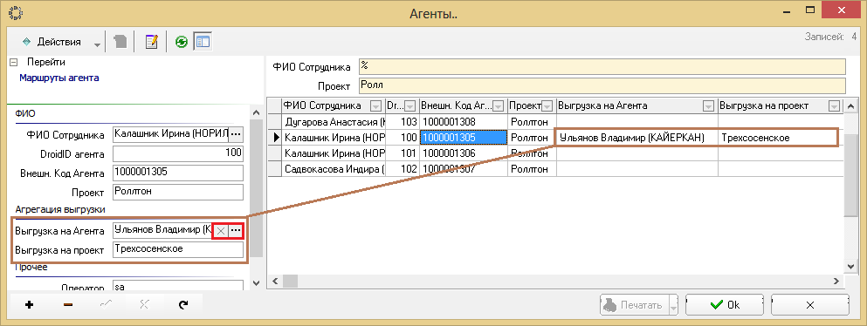The image size is (867, 326).
Task: Select the Садвокасова Индира row
Action: tap(555, 169)
